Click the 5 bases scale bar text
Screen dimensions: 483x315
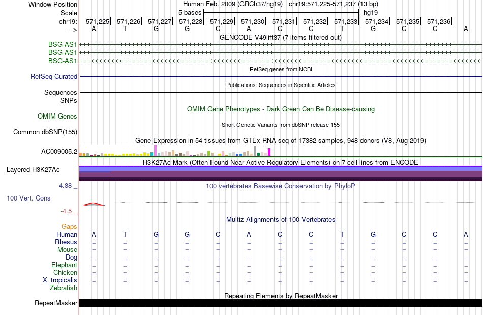click(x=190, y=13)
